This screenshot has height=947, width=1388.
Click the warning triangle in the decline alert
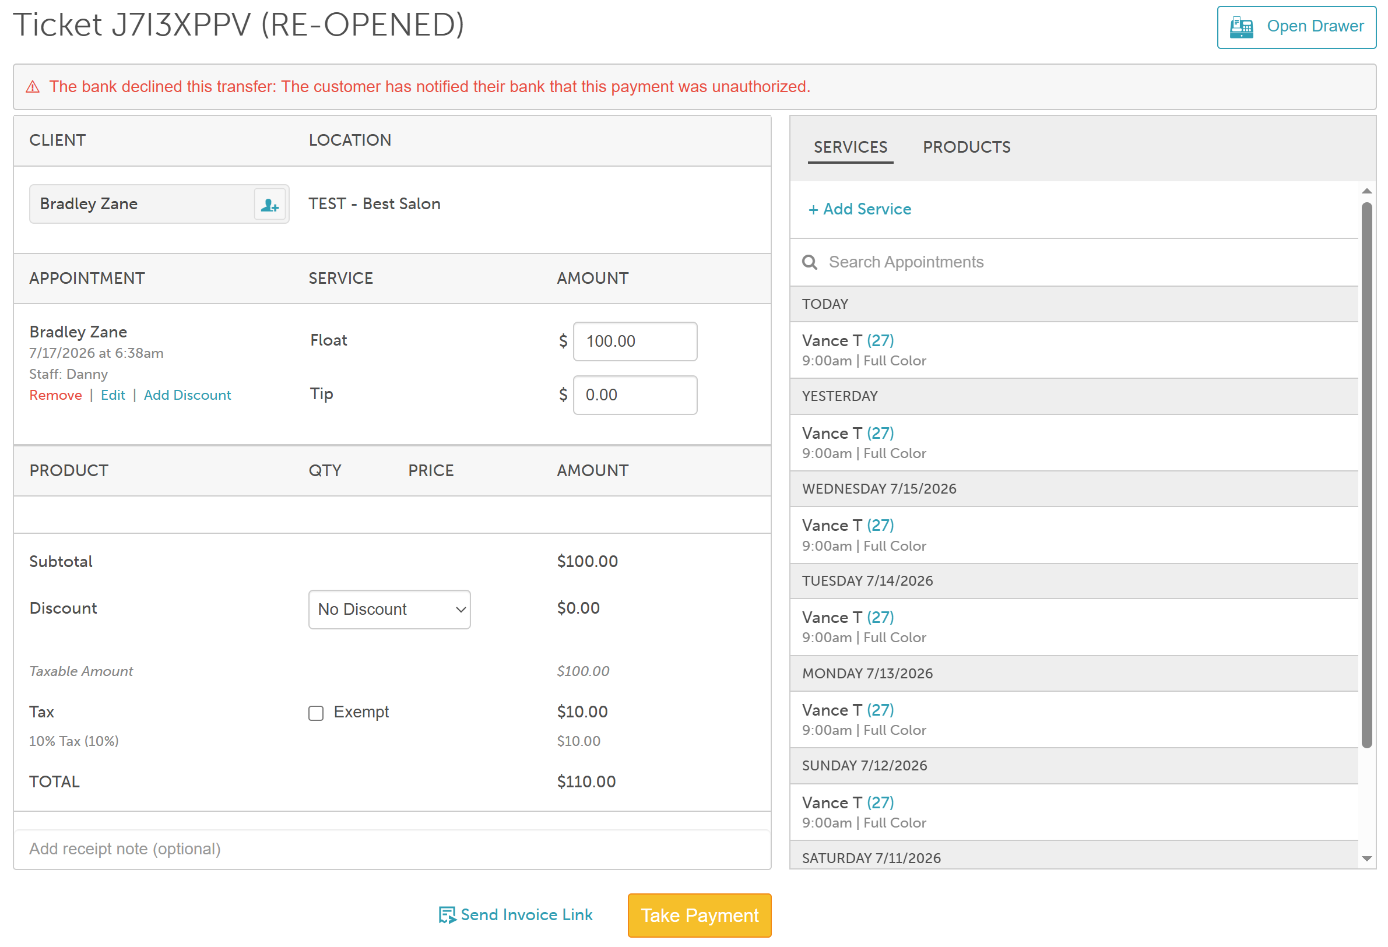click(x=33, y=87)
